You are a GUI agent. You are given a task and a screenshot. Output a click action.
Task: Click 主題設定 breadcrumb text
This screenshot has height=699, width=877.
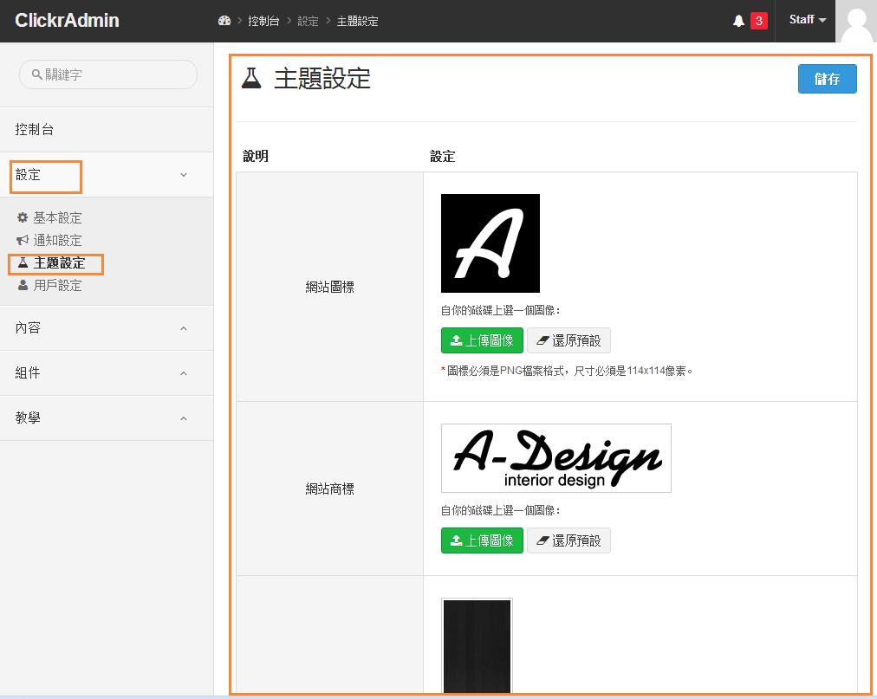[357, 22]
